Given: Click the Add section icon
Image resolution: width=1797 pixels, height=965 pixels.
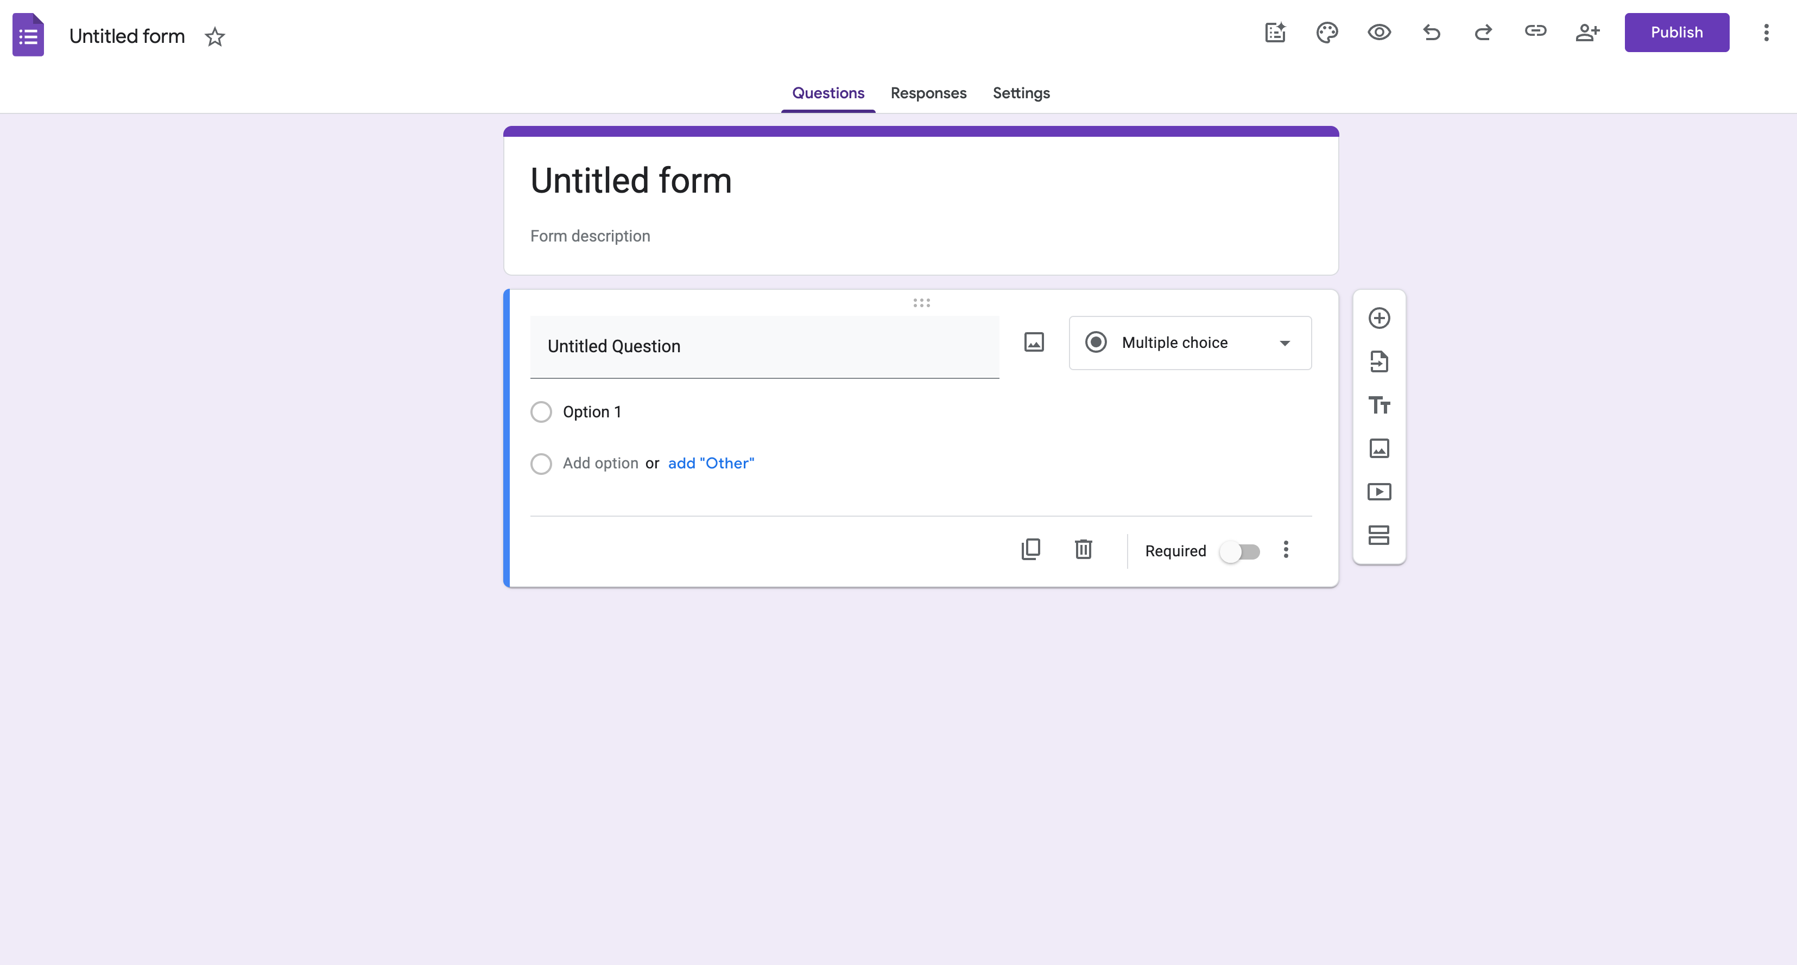Looking at the screenshot, I should click(x=1378, y=535).
